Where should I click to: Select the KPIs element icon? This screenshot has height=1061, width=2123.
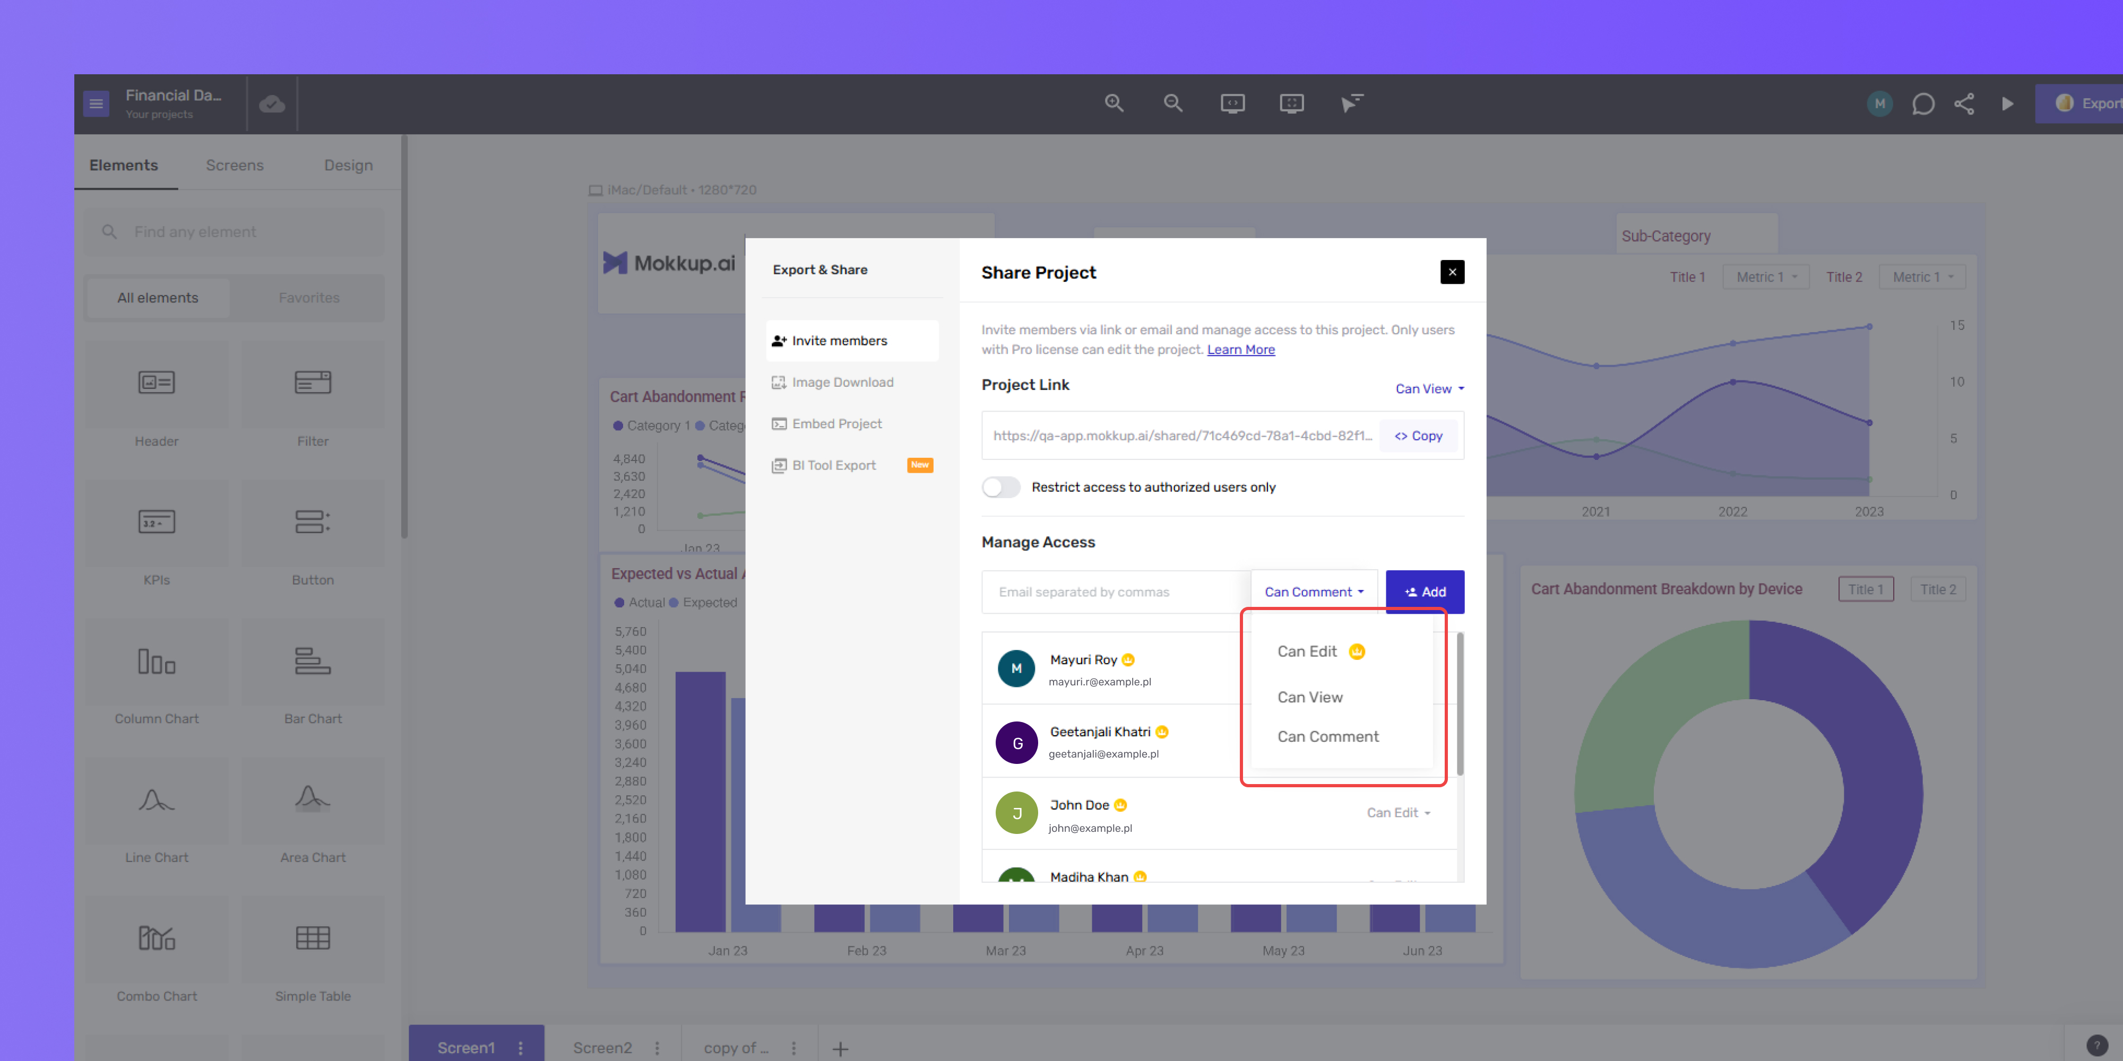coord(157,522)
